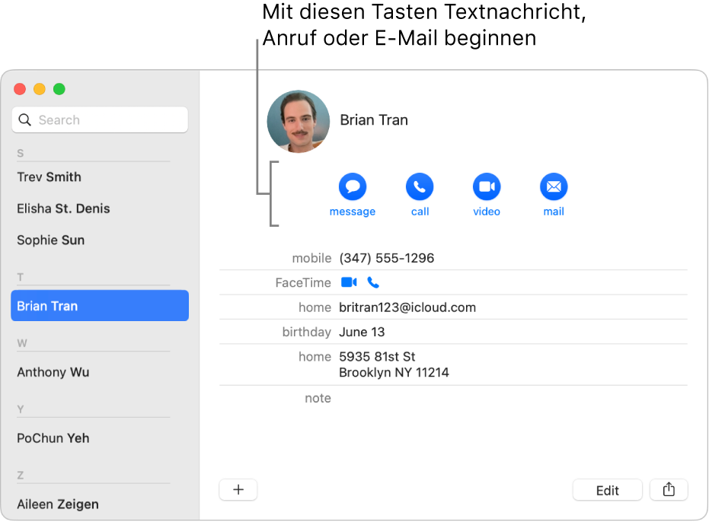The image size is (709, 522).
Task: Start a message to Brian Tran
Action: coord(352,186)
